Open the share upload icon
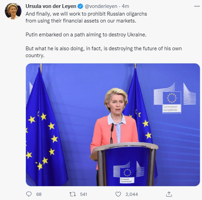This screenshot has width=202, height=200. coord(169,194)
